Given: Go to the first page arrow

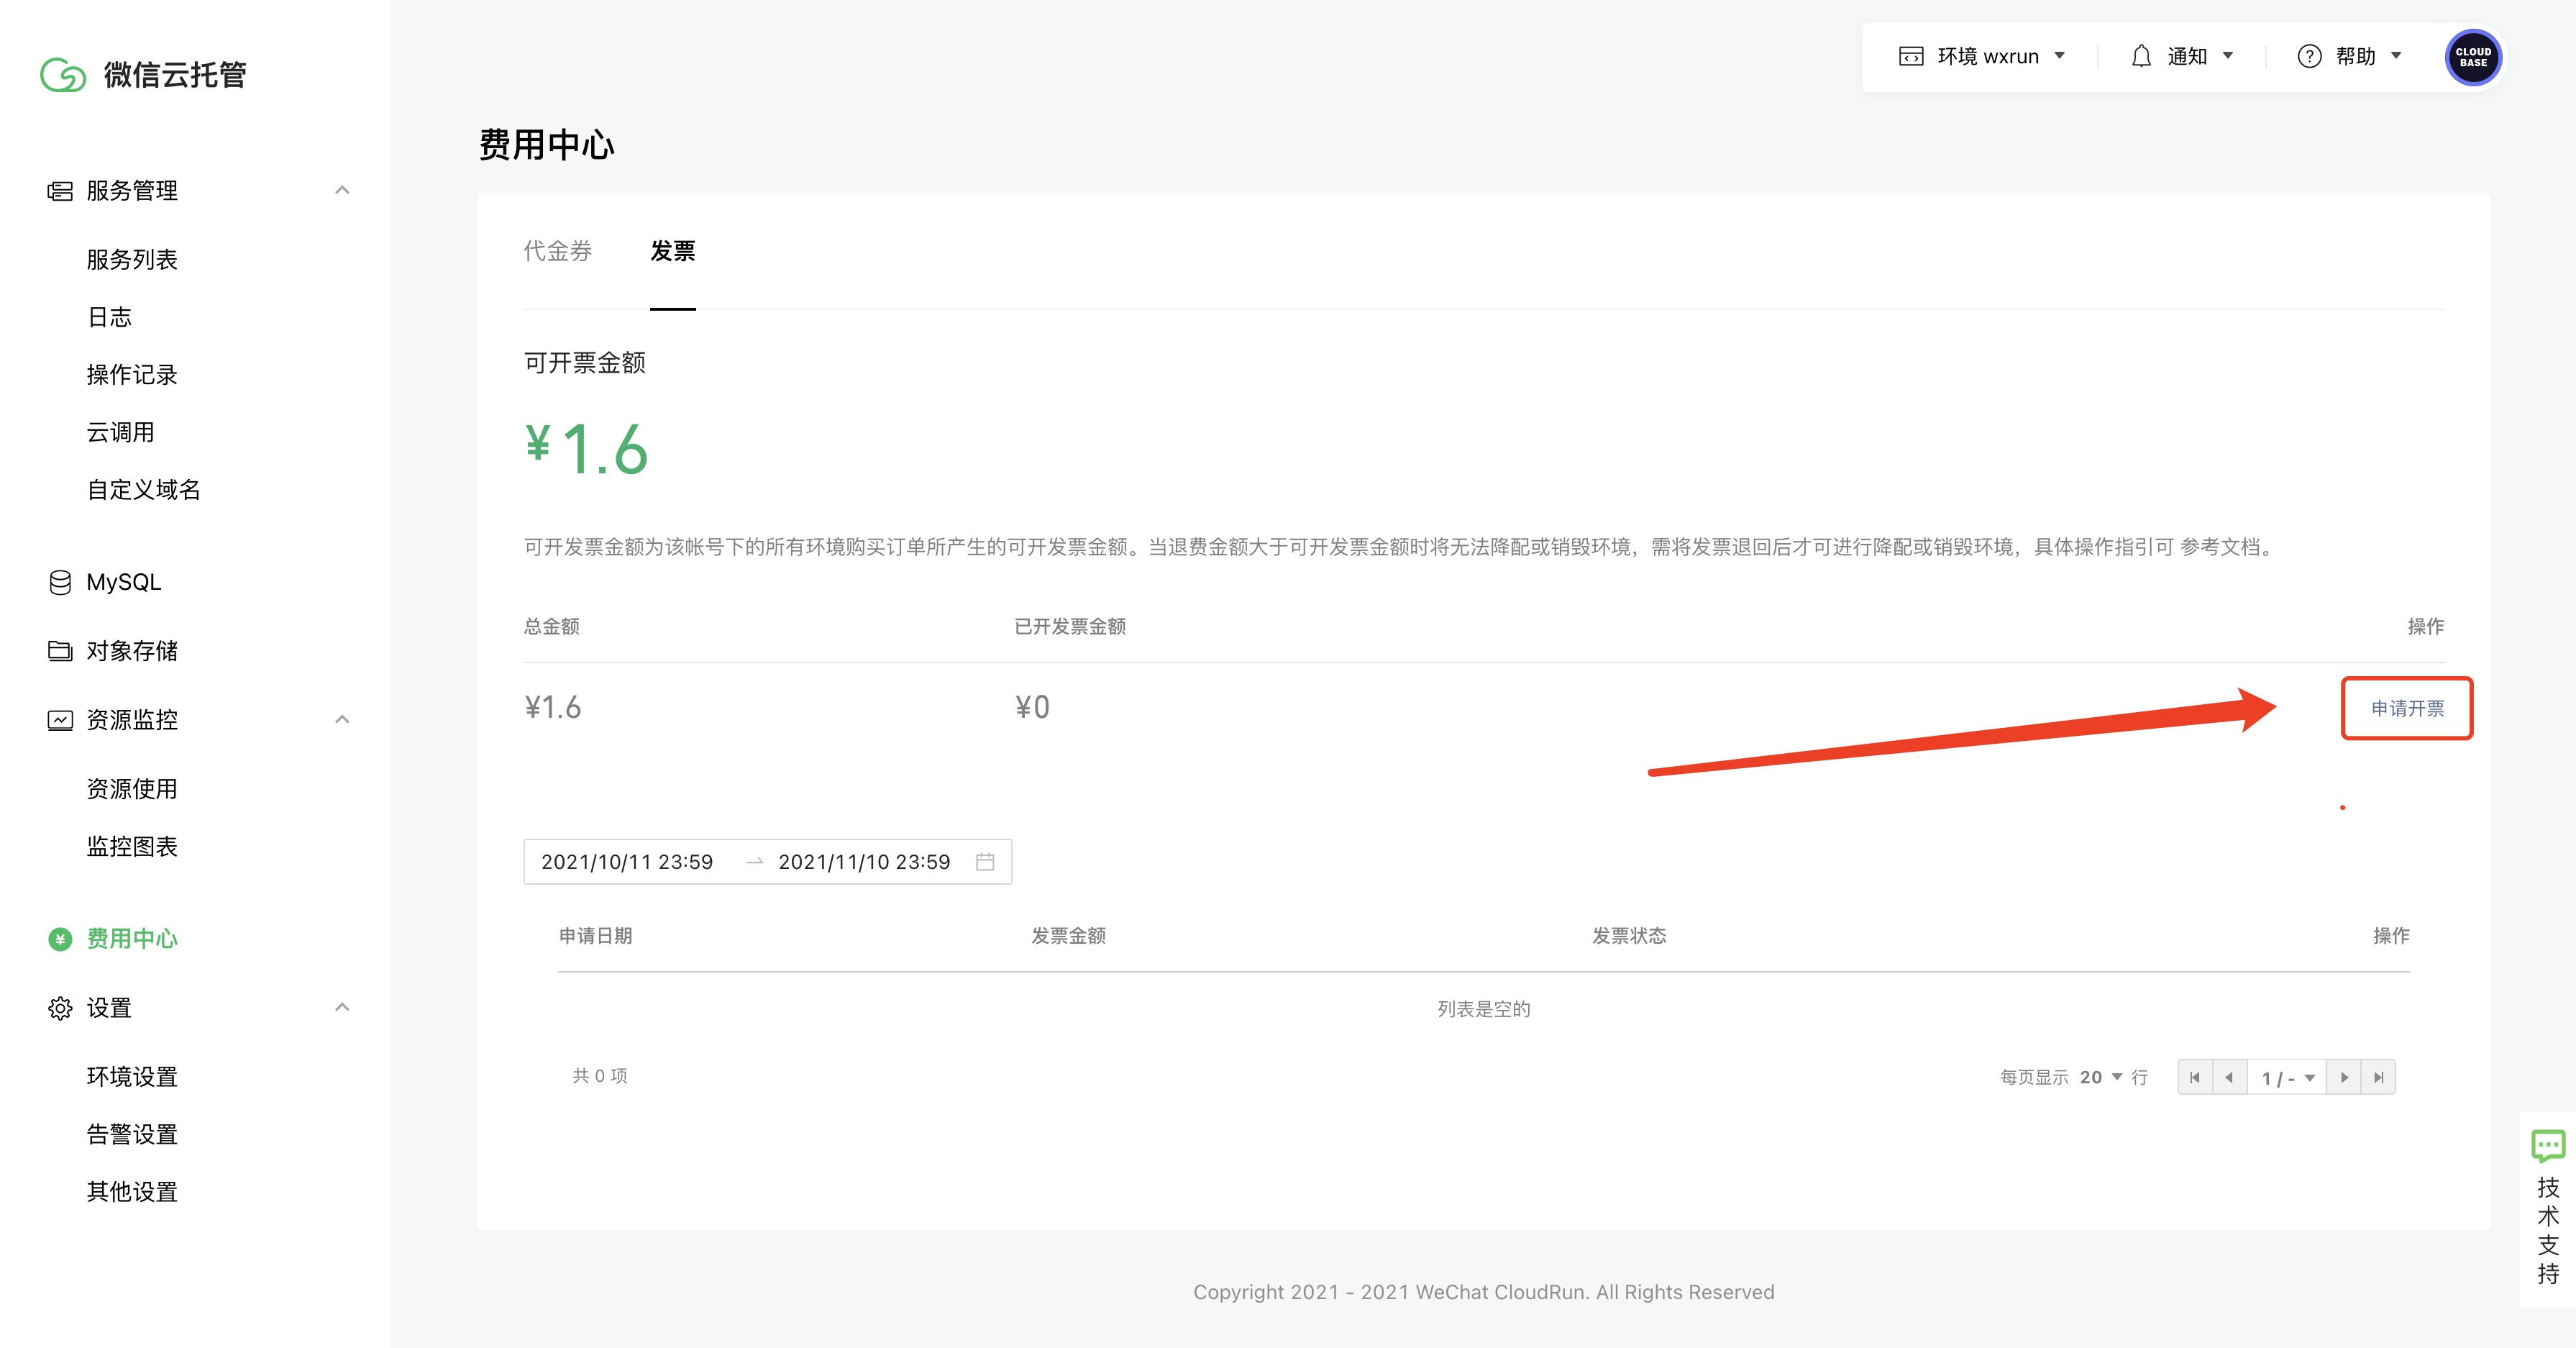Looking at the screenshot, I should pyautogui.click(x=2195, y=1077).
